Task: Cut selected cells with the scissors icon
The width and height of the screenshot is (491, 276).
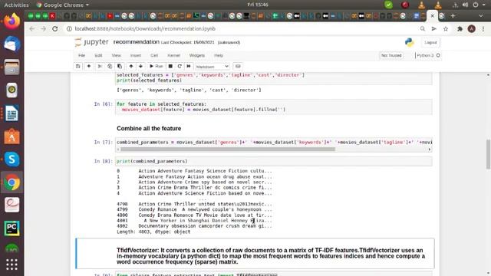Action: click(x=100, y=67)
